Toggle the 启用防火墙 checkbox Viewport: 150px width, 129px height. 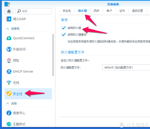[x=63, y=28]
